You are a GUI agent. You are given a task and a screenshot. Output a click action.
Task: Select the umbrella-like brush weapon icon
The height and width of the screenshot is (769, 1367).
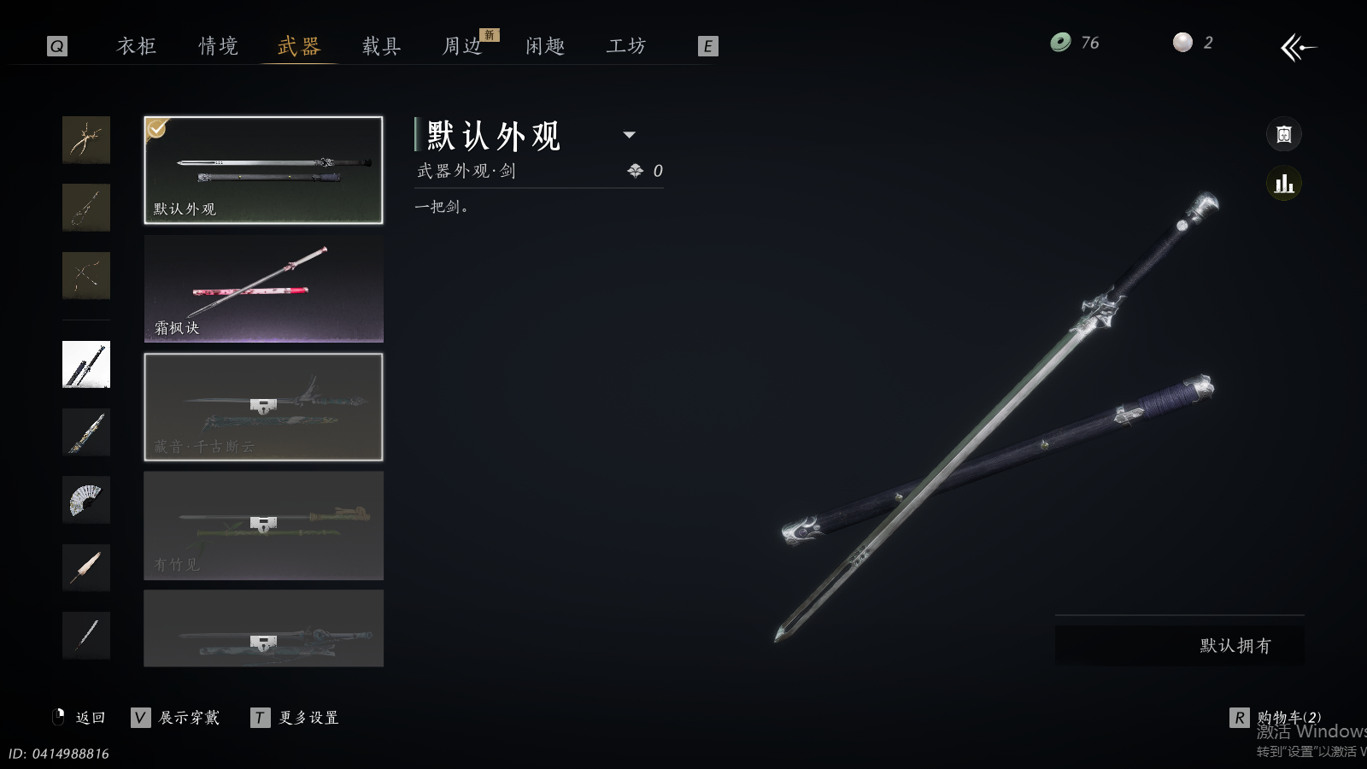86,567
